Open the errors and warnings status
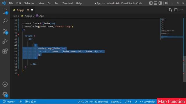Image resolution: width=186 pixels, height=104 pixels. pyautogui.click(x=30, y=101)
